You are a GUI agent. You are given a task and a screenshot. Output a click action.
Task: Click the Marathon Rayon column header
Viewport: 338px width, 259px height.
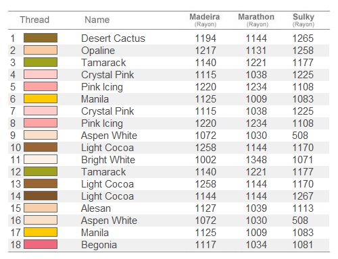pos(256,20)
